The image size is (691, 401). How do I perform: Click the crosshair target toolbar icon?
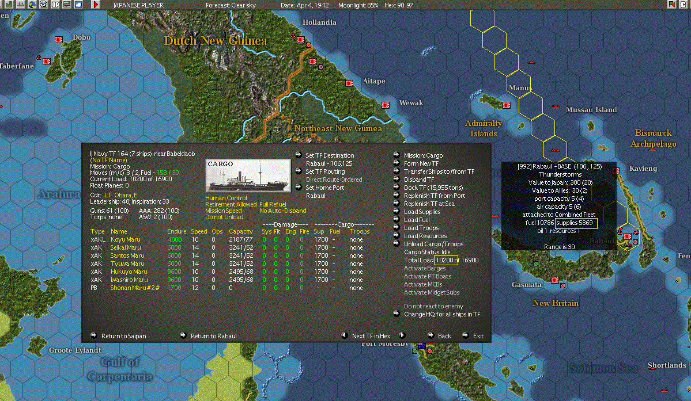click(44, 5)
